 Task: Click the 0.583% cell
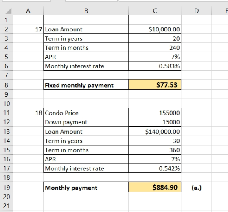(155, 66)
